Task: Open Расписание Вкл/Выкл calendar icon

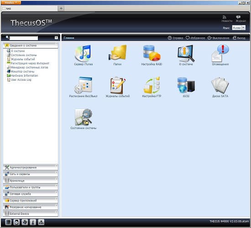Action: coord(83,85)
